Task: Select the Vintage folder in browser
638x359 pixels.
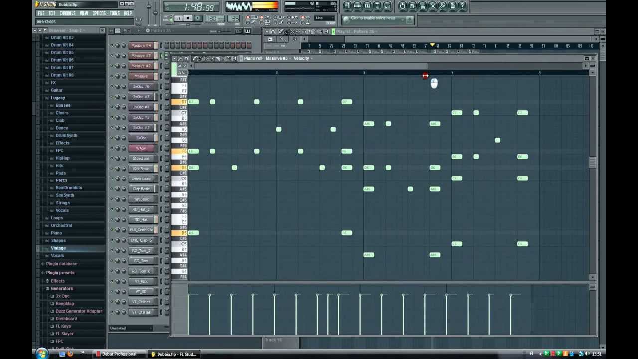Action: tap(58, 248)
